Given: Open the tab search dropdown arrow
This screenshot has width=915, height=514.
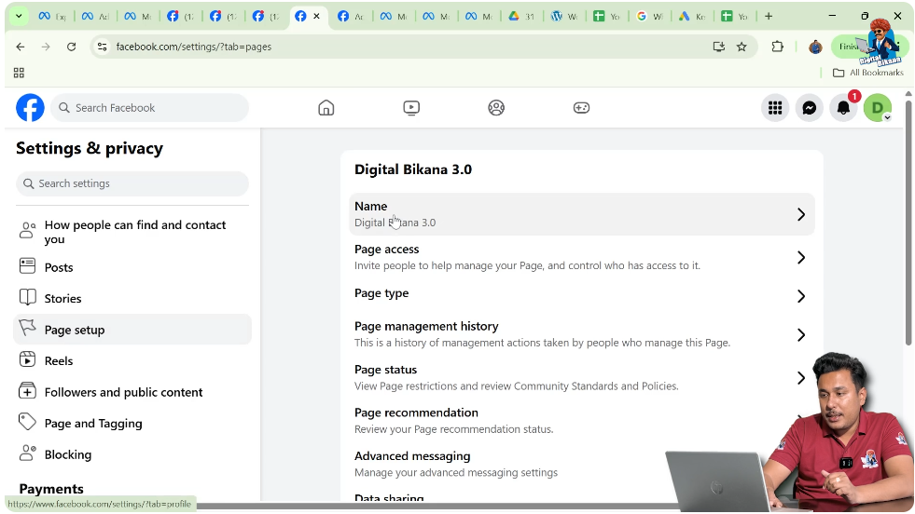Looking at the screenshot, I should pyautogui.click(x=19, y=17).
